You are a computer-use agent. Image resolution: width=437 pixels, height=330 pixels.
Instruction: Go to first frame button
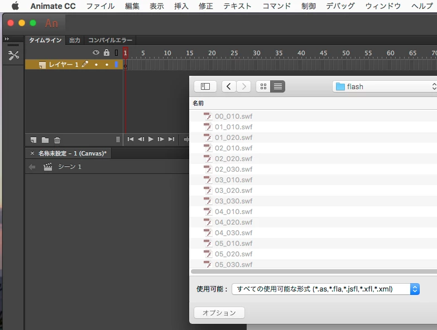click(131, 139)
